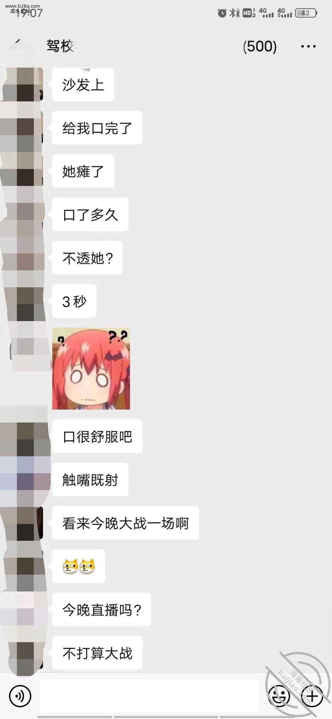Tap the battery indicator showing 42
Viewport: 332px width, 719px height.
306,13
